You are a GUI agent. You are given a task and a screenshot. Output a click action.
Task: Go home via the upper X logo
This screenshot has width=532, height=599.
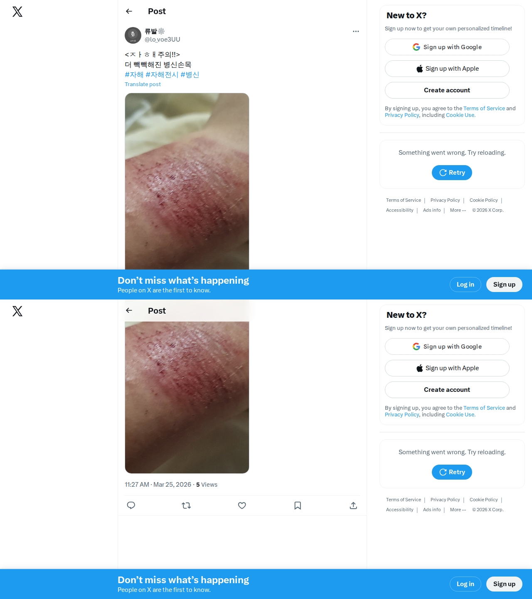coord(17,12)
